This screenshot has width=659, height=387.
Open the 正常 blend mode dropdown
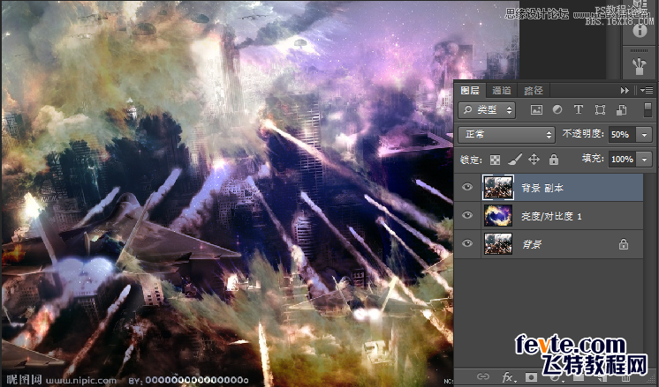pos(506,135)
